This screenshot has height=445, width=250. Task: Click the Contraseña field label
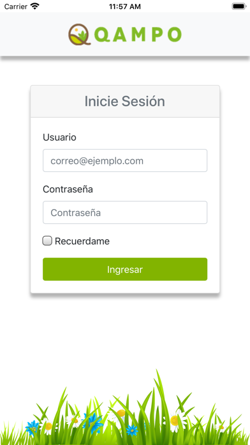pos(68,189)
